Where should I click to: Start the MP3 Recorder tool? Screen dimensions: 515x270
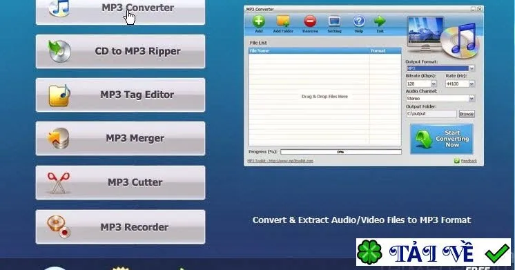pos(120,227)
